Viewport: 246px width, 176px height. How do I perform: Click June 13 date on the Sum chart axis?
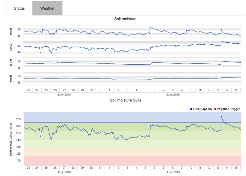[x=218, y=168]
